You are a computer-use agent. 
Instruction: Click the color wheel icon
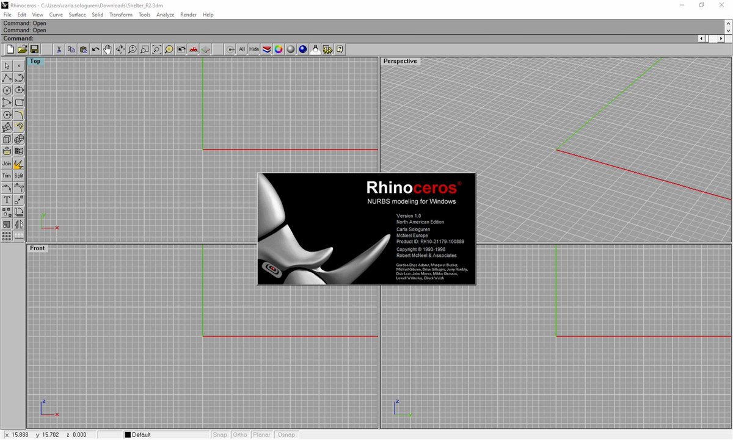(x=279, y=49)
